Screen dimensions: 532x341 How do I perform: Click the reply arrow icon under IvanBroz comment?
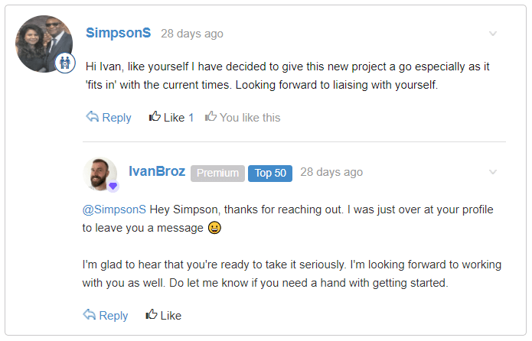pyautogui.click(x=89, y=314)
